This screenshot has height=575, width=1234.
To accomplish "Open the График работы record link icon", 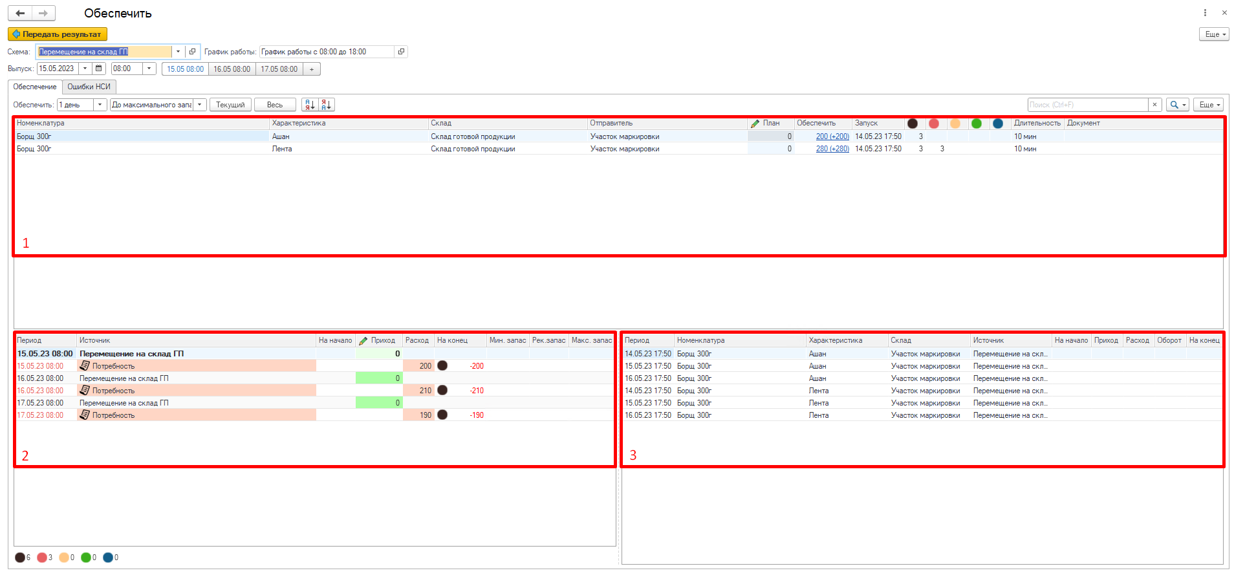I will (x=401, y=52).
